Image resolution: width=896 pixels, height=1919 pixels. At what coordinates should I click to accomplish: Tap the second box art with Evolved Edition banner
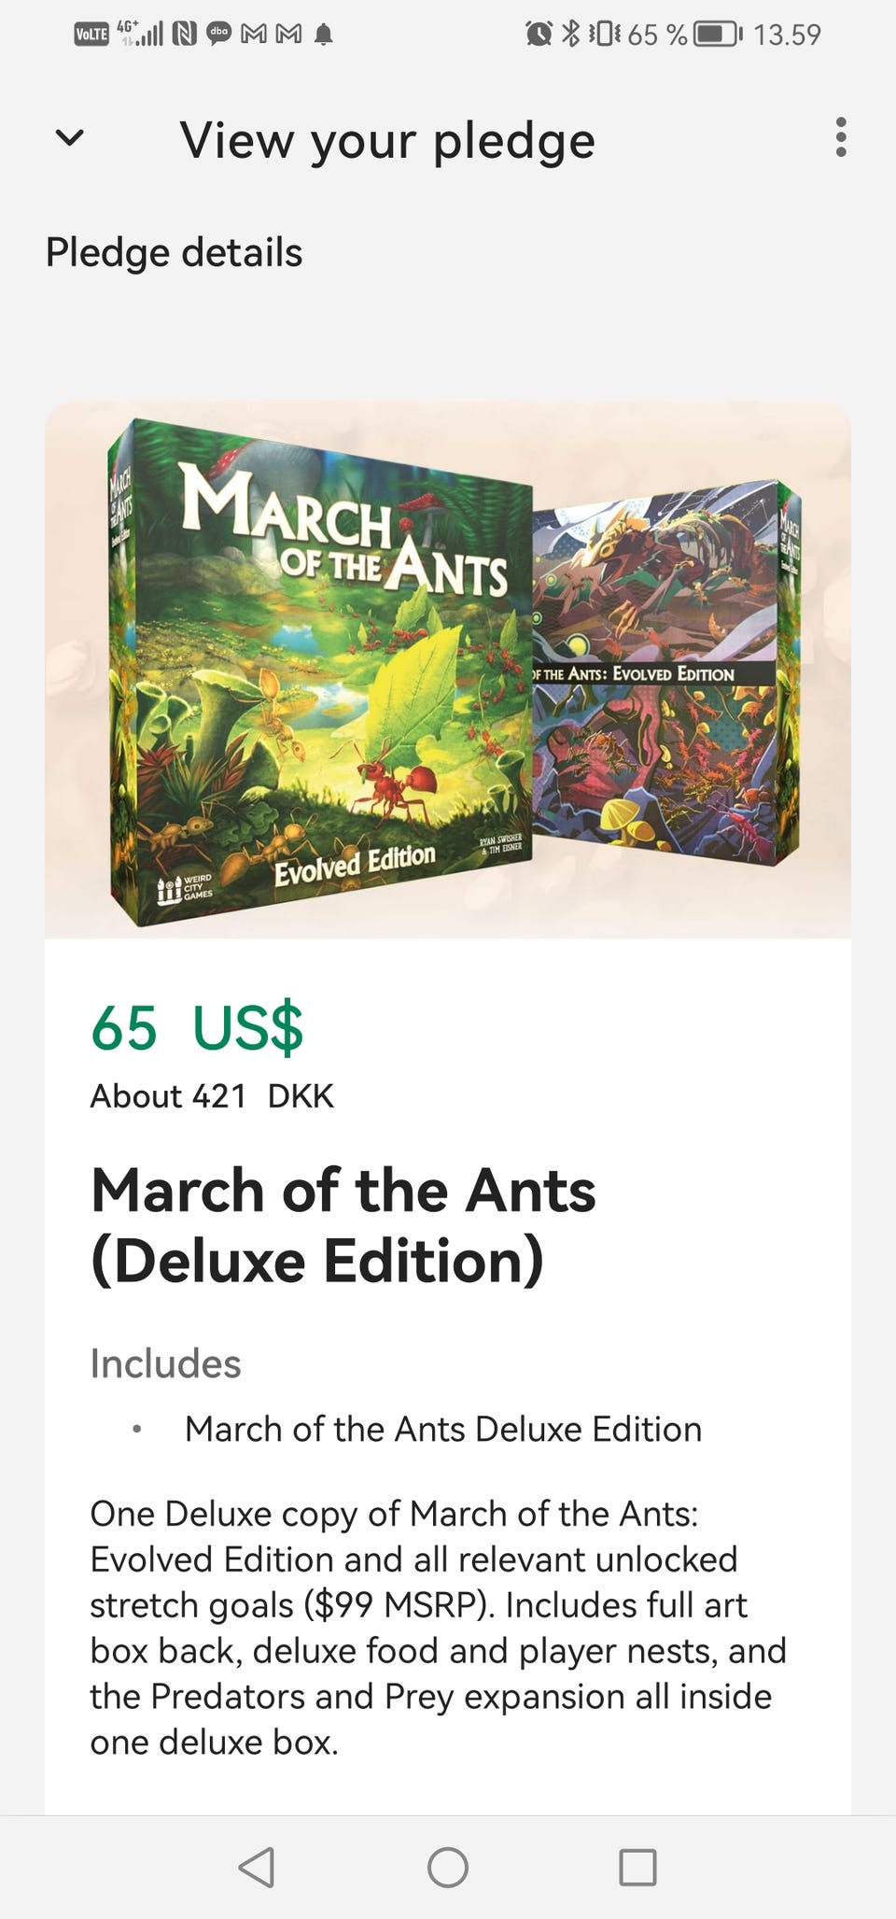pyautogui.click(x=665, y=672)
